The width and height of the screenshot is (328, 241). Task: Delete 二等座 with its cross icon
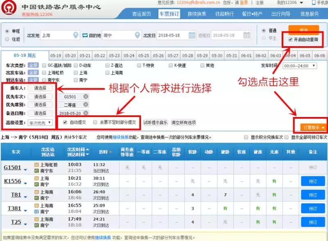86,104
